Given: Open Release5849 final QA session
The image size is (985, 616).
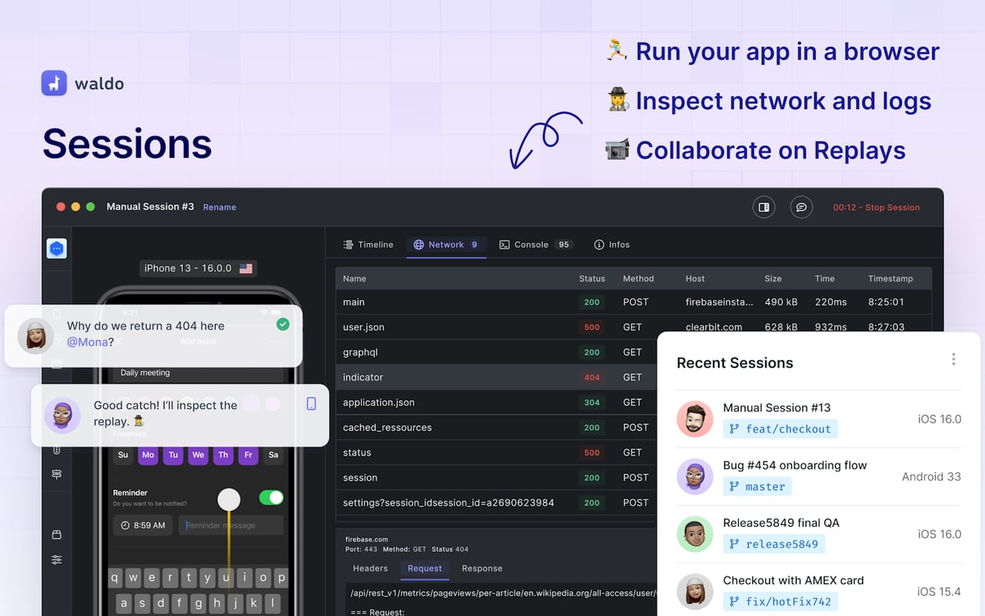Looking at the screenshot, I should pos(819,534).
